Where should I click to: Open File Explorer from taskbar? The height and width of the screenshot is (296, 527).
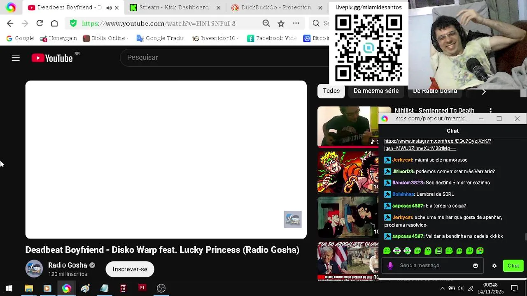28,288
